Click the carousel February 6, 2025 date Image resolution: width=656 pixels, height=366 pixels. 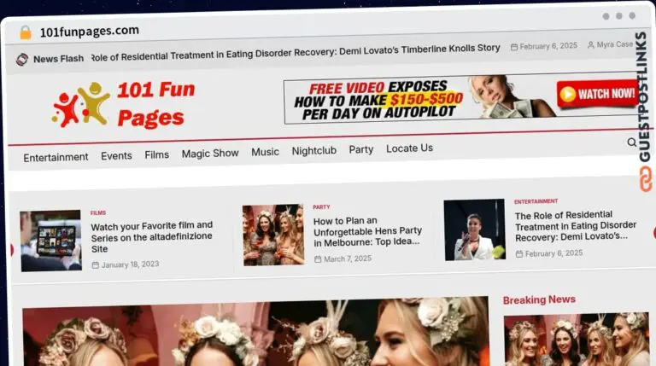coord(553,253)
